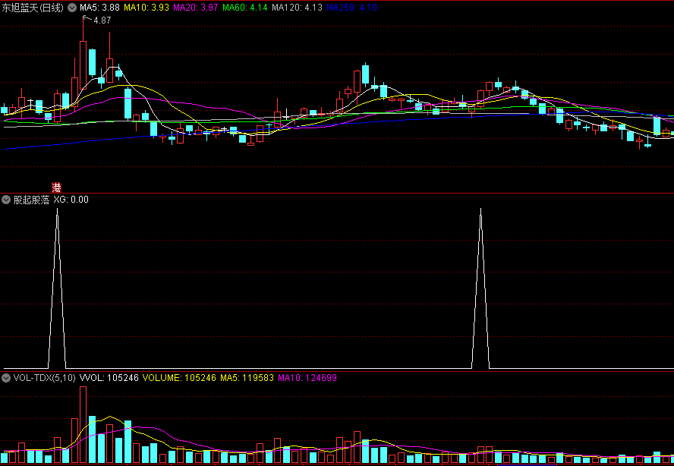
Task: Click the MA10: 3.93 label
Action: (x=146, y=8)
